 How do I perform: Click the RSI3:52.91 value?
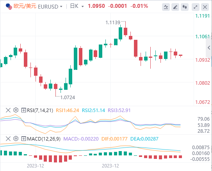click(119, 110)
